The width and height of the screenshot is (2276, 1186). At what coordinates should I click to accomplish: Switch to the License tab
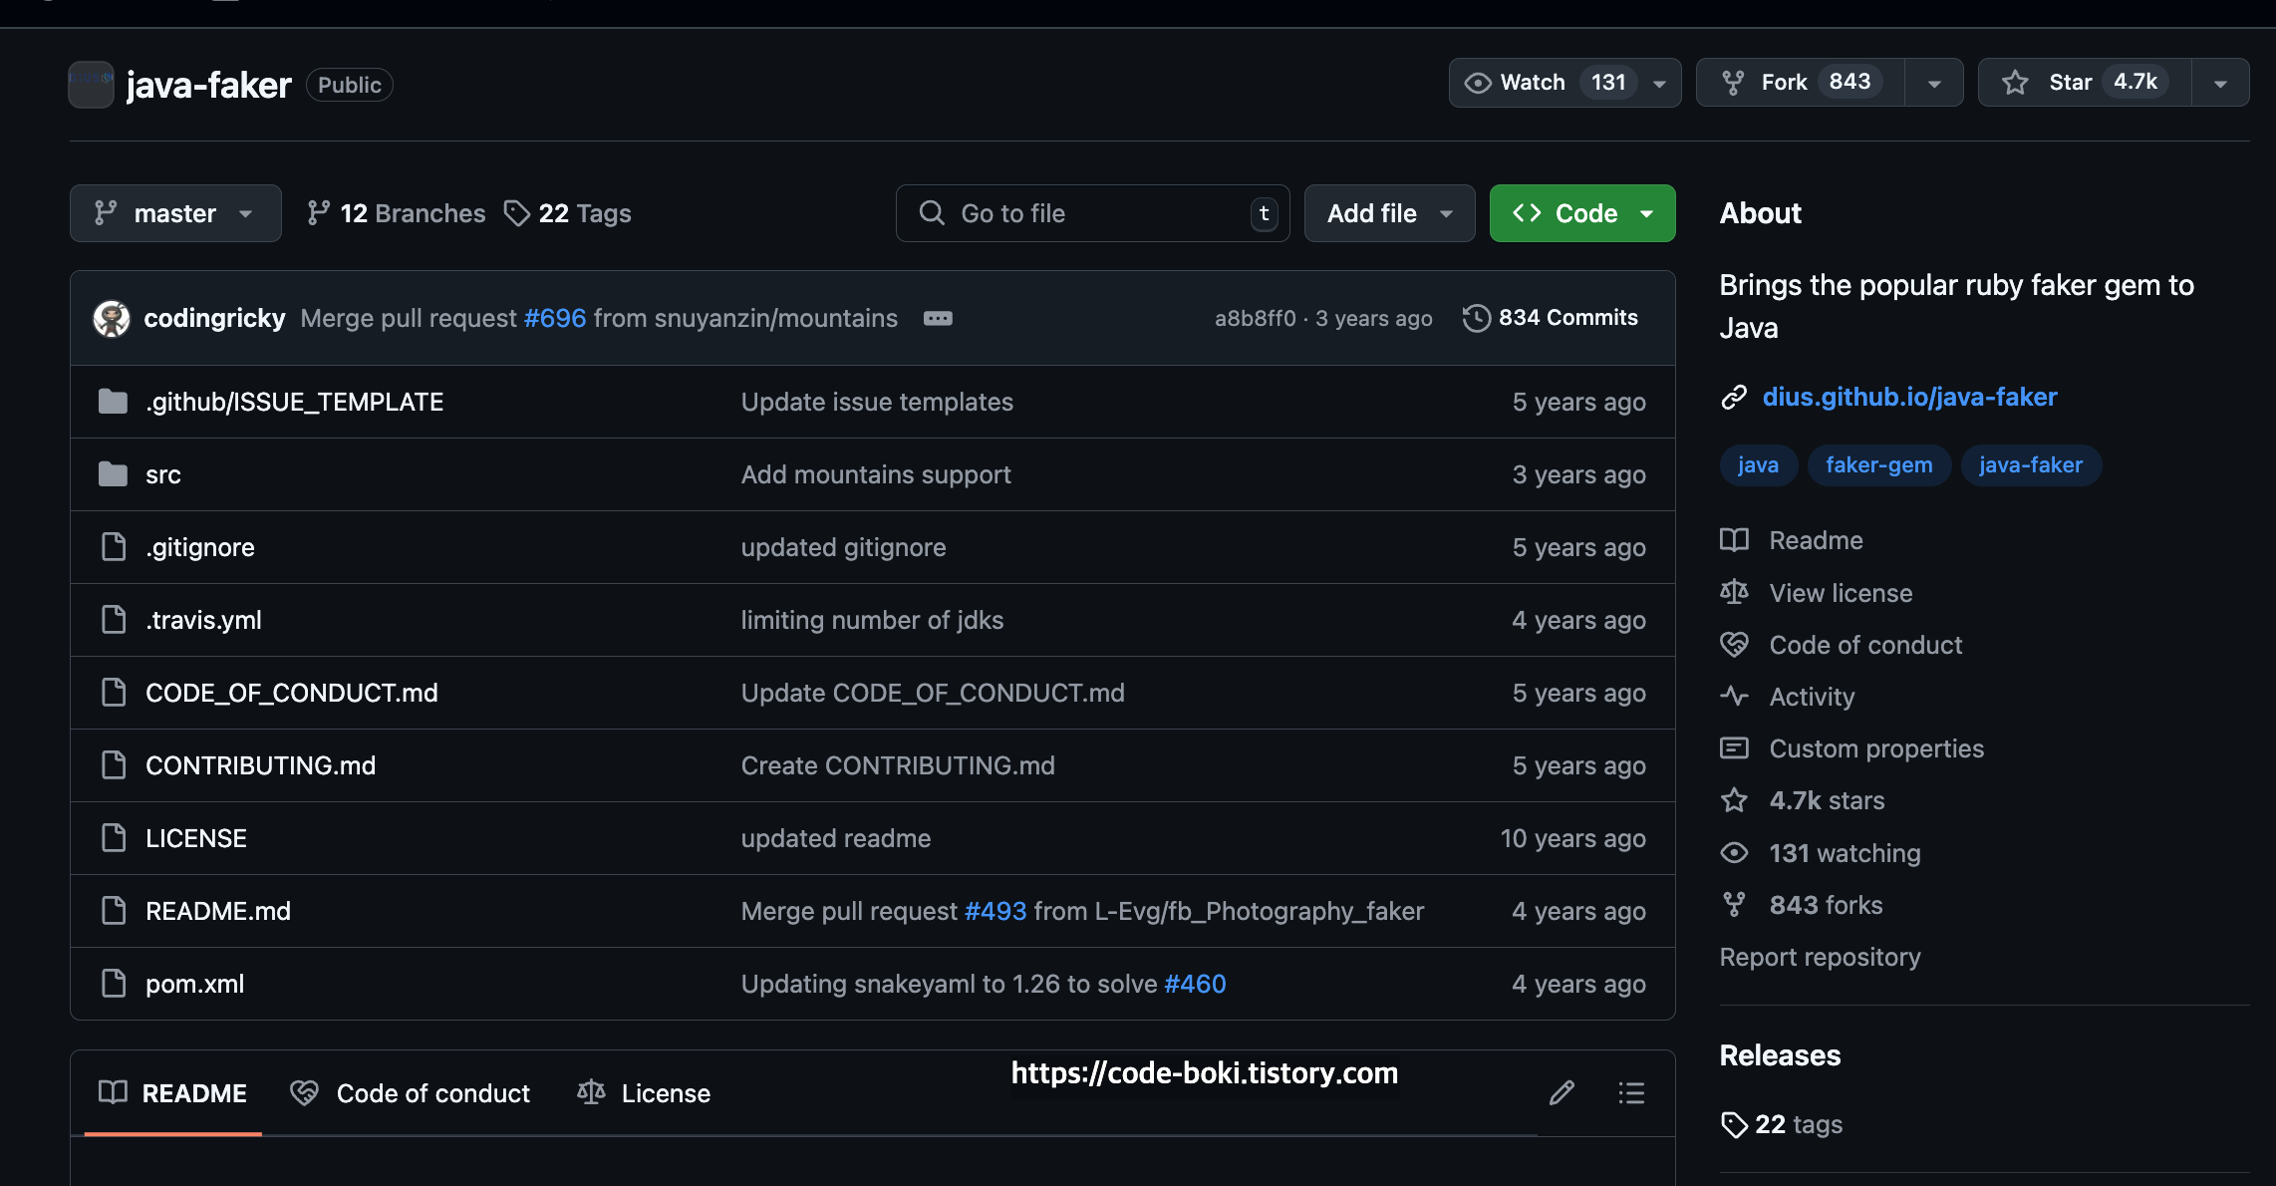644,1093
